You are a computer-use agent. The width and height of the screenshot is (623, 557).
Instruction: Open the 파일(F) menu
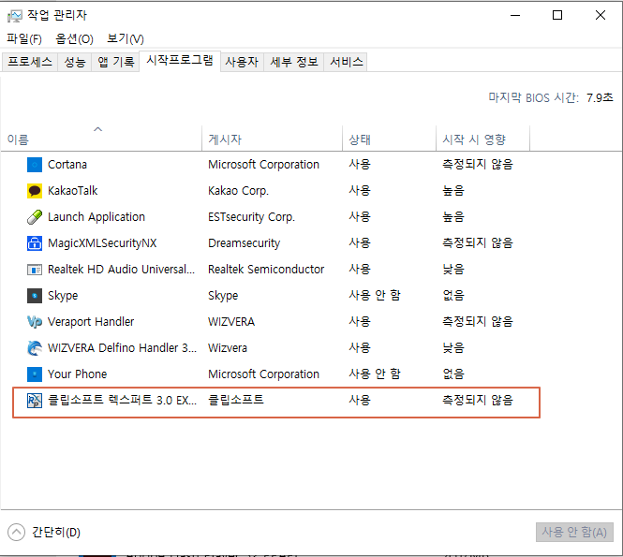click(24, 38)
